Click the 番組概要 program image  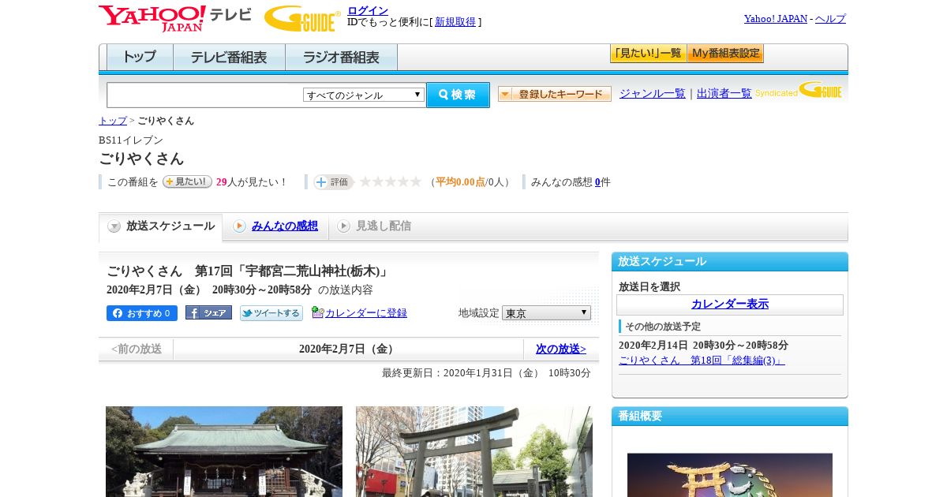730,475
